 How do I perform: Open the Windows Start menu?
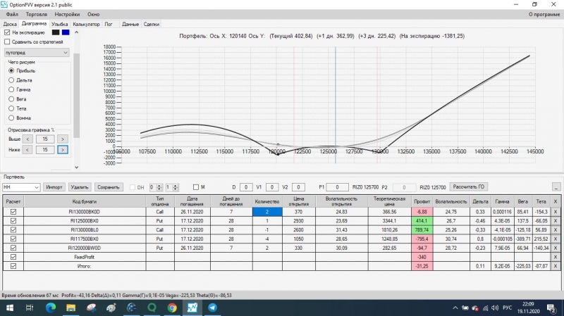pos(10,308)
